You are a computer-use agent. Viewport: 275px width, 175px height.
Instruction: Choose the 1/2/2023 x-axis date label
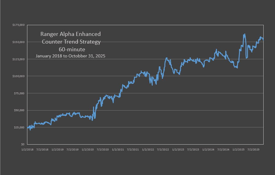click(178, 150)
